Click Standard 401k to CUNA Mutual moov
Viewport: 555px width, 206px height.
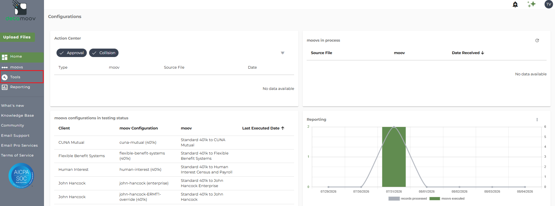[x=203, y=143]
